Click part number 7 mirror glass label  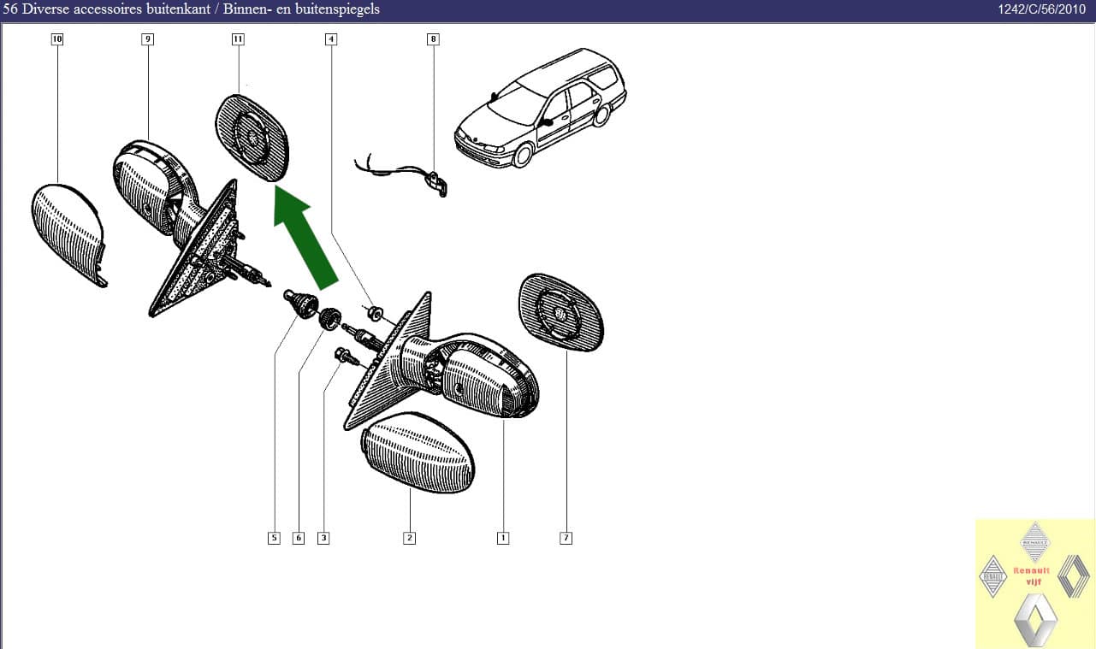pyautogui.click(x=566, y=538)
